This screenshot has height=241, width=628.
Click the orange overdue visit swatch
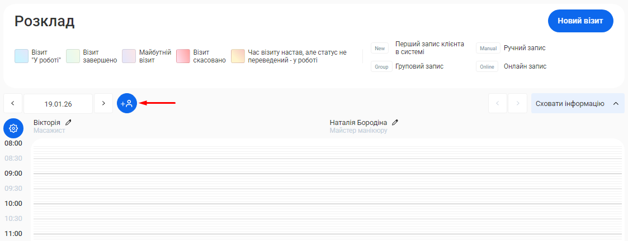(x=238, y=56)
